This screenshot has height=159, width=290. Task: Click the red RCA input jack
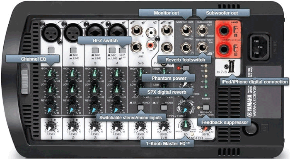(x=151, y=45)
